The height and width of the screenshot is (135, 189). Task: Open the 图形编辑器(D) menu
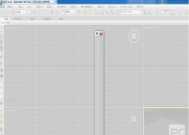(87, 7)
